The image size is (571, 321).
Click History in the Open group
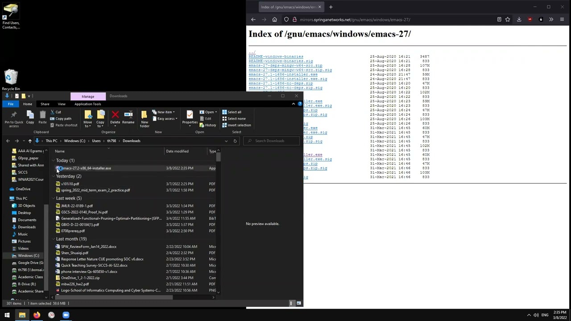tap(208, 125)
